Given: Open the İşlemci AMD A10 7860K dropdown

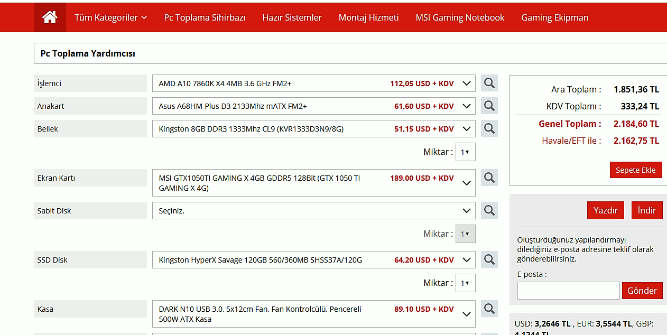Looking at the screenshot, I should (x=314, y=83).
